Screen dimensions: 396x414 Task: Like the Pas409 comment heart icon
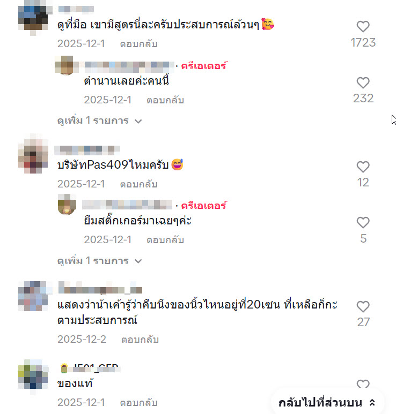pyautogui.click(x=363, y=167)
